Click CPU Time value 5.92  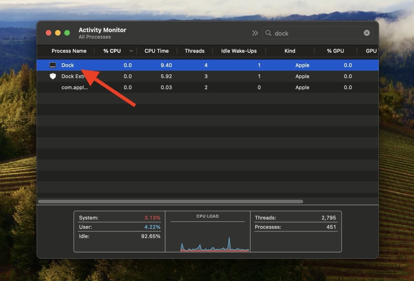pos(166,76)
